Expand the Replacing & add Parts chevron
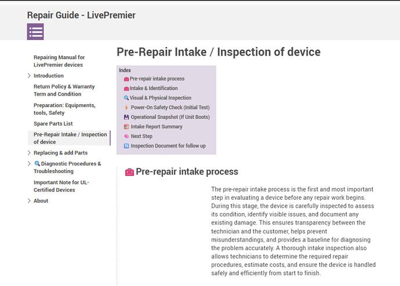 [x=30, y=153]
